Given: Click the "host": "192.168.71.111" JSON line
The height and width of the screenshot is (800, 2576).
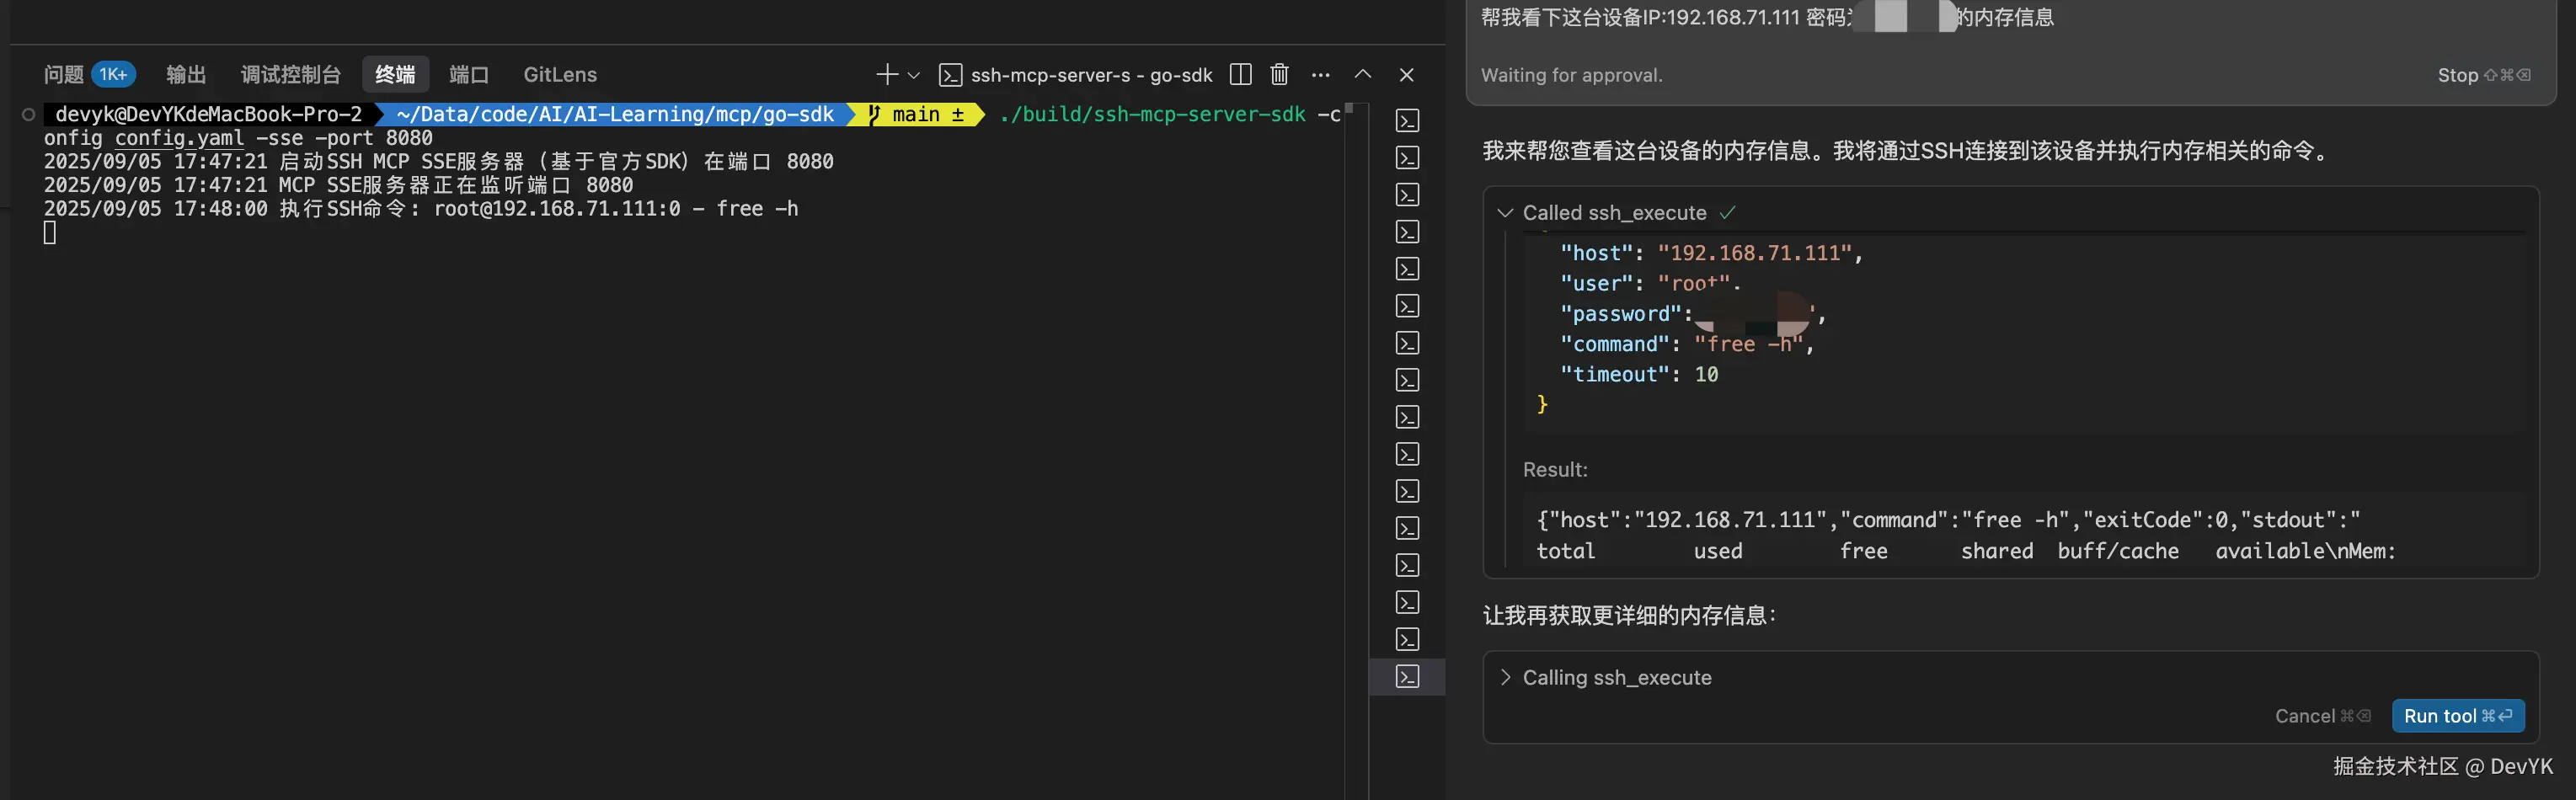Looking at the screenshot, I should click(x=1711, y=254).
